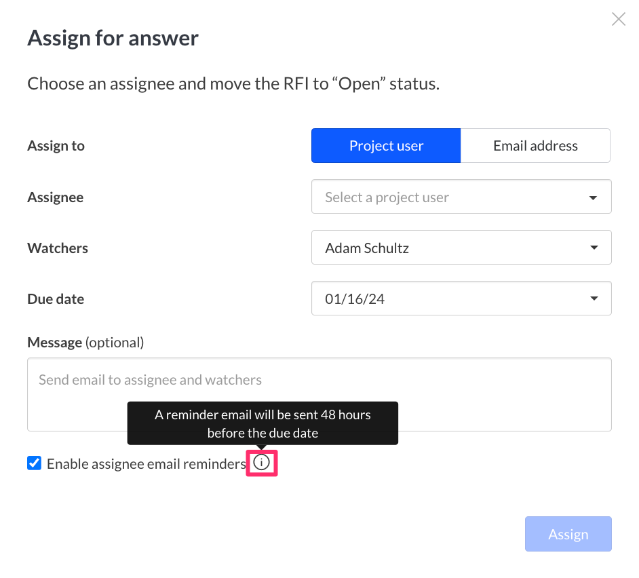The height and width of the screenshot is (578, 639).
Task: Select Project user as the assign-to option
Action: (385, 145)
